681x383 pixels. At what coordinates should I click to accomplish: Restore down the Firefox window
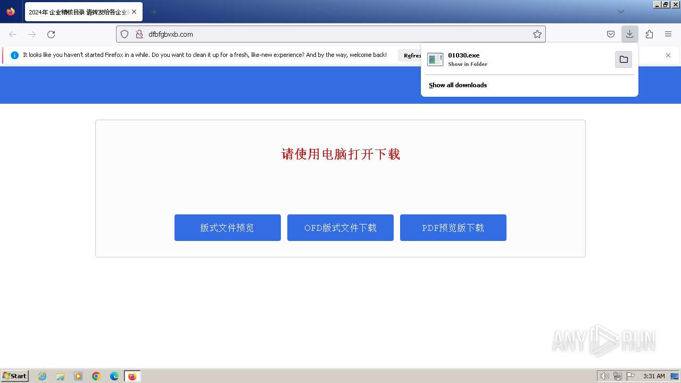tap(666, 4)
